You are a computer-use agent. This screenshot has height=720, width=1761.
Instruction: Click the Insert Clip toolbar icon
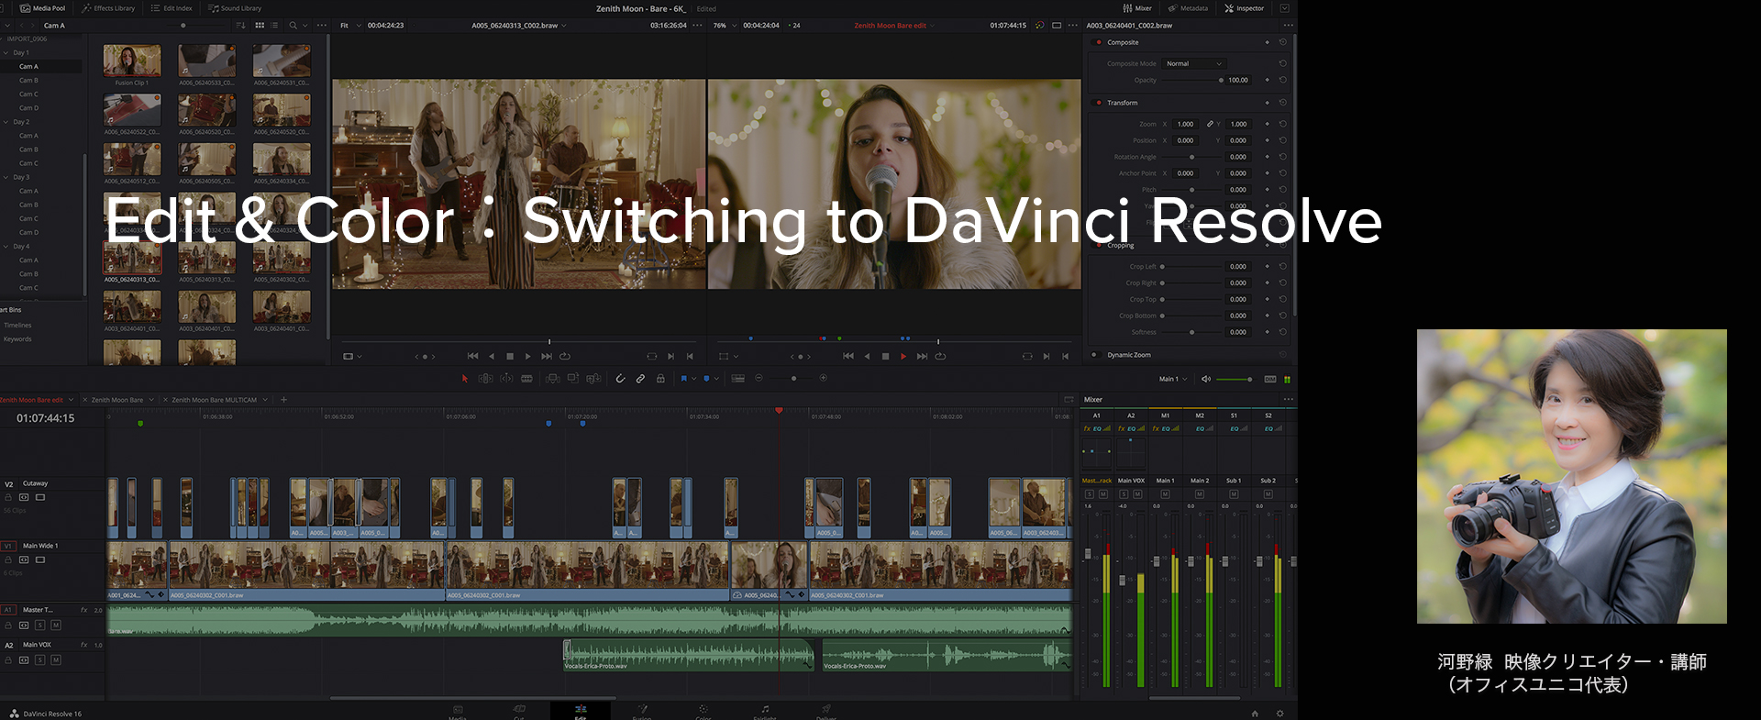(552, 378)
